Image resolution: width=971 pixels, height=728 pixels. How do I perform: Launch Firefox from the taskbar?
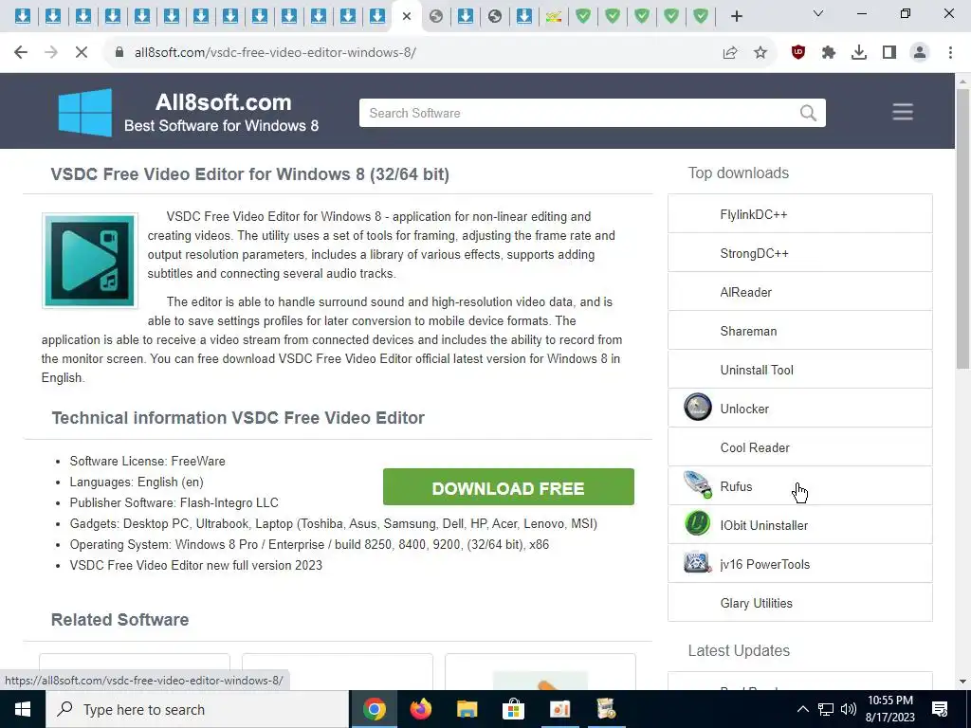(x=421, y=709)
